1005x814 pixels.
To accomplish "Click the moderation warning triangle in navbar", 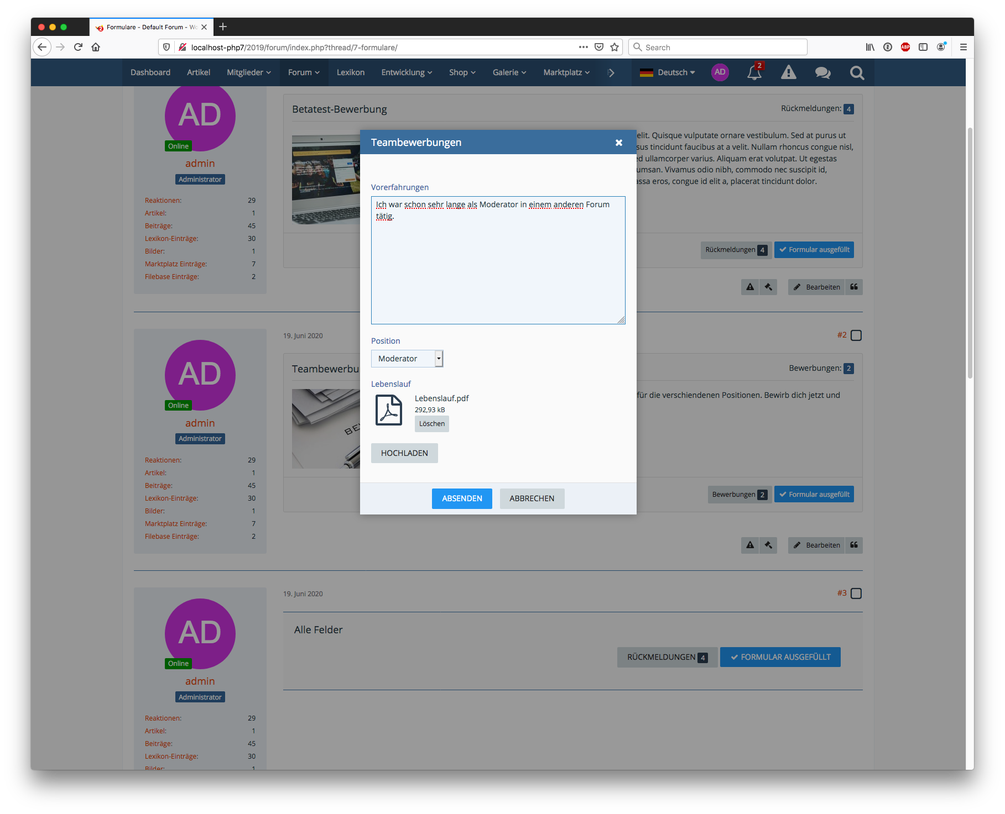I will [788, 72].
